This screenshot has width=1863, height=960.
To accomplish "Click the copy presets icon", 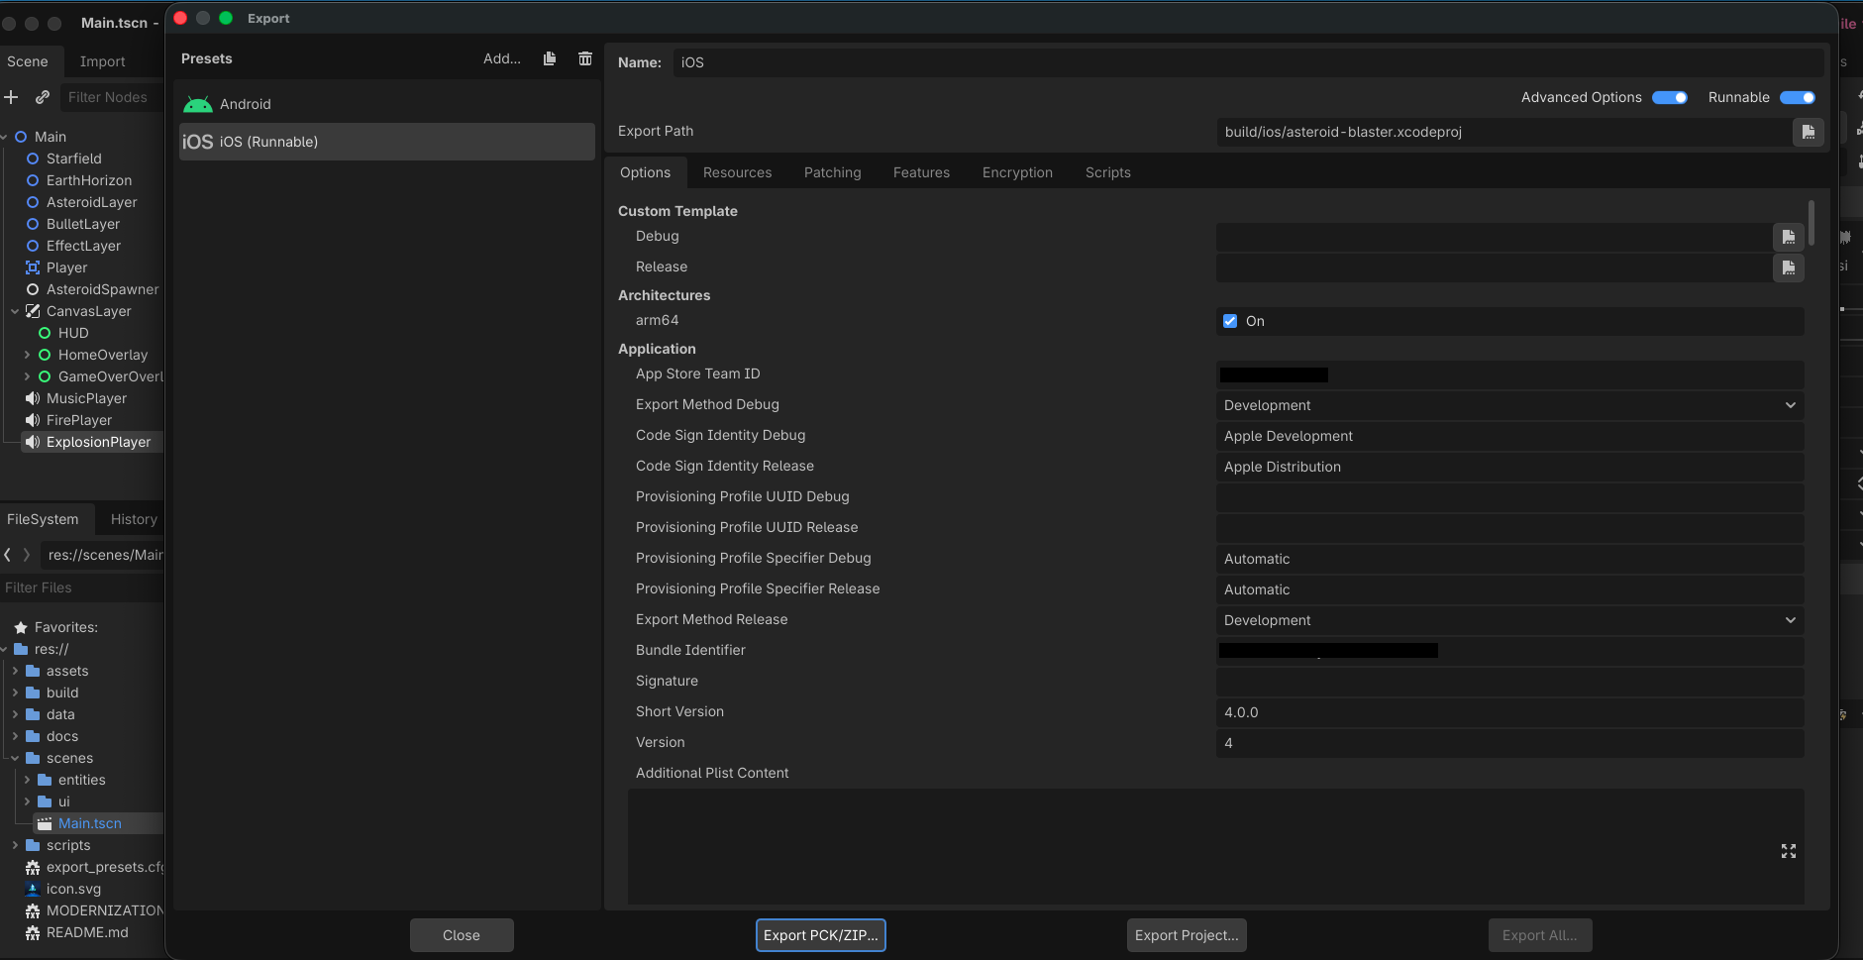I will [x=550, y=58].
